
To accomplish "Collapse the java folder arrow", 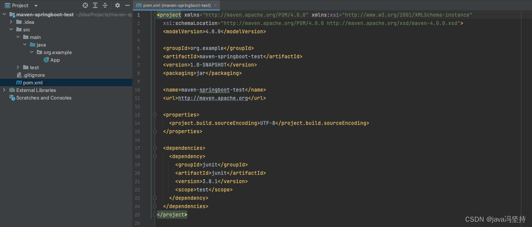I will point(25,45).
